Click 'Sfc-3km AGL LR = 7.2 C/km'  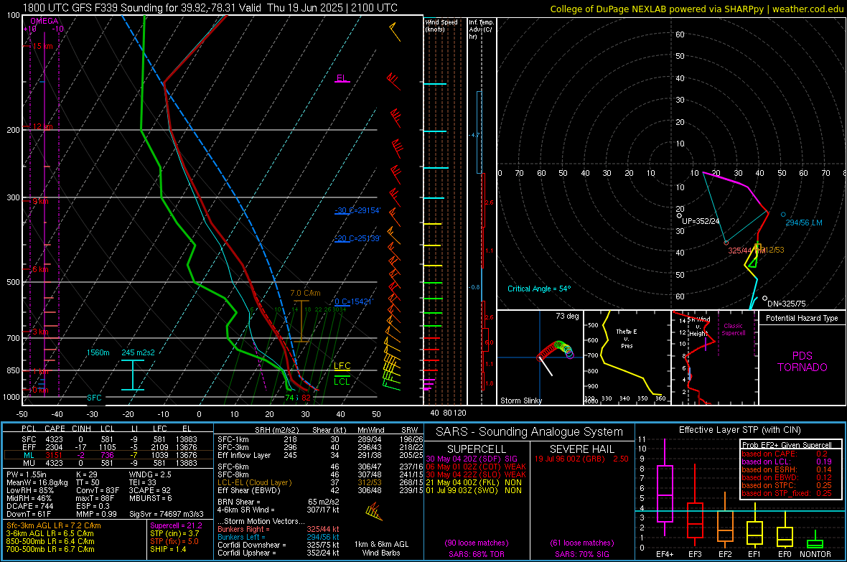coord(54,525)
